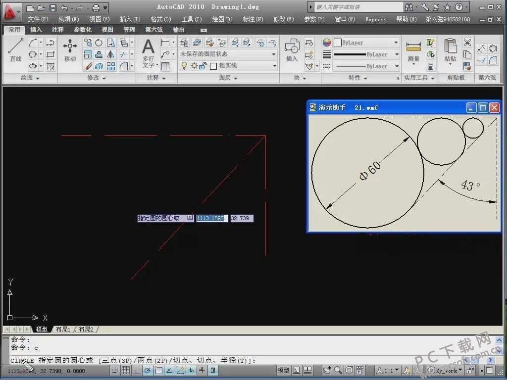Toggle layer on/off lightbulb icon

pyautogui.click(x=184, y=66)
